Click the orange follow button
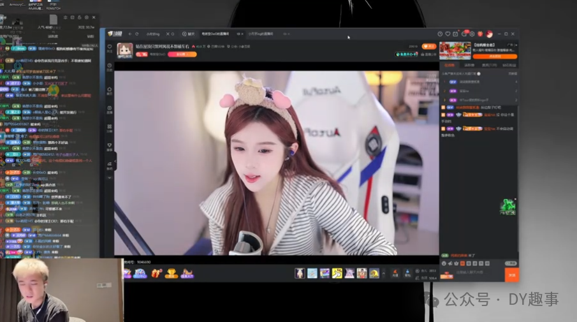The image size is (577, 322). pos(428,47)
